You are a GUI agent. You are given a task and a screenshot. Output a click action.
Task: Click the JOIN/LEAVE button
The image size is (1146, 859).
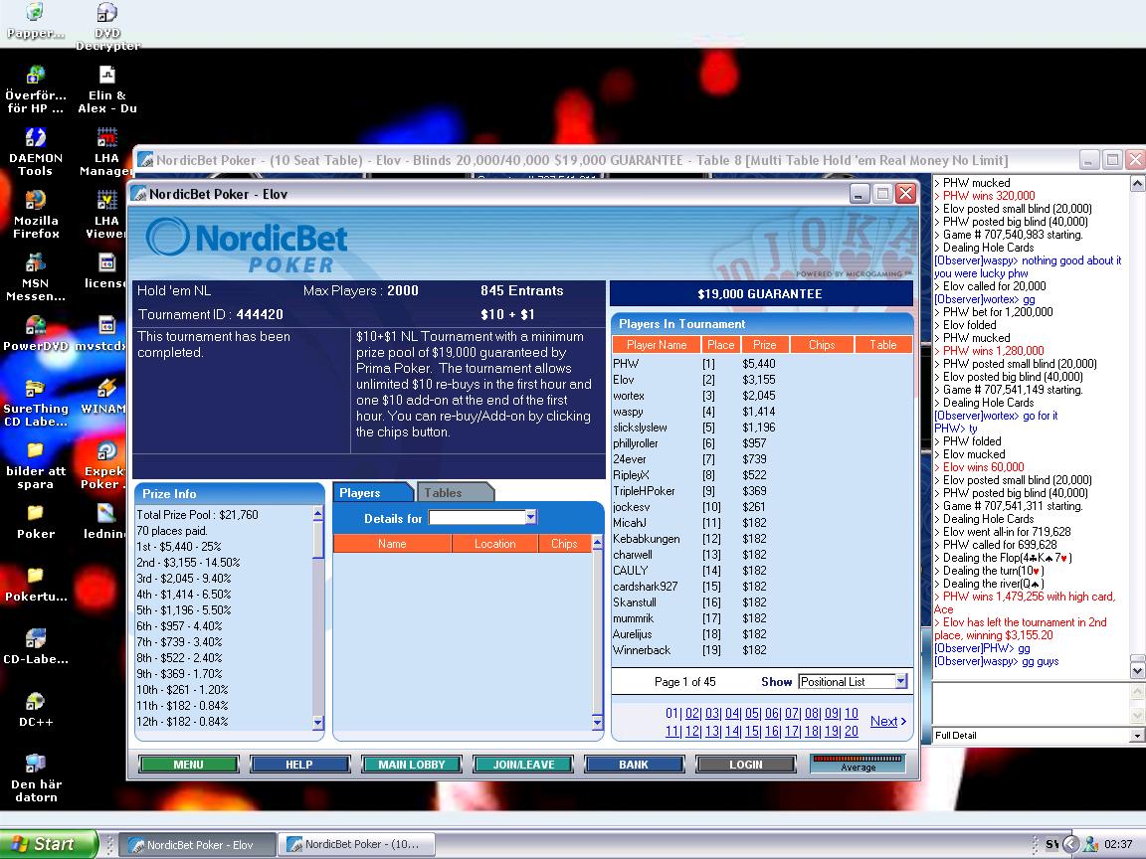[523, 764]
